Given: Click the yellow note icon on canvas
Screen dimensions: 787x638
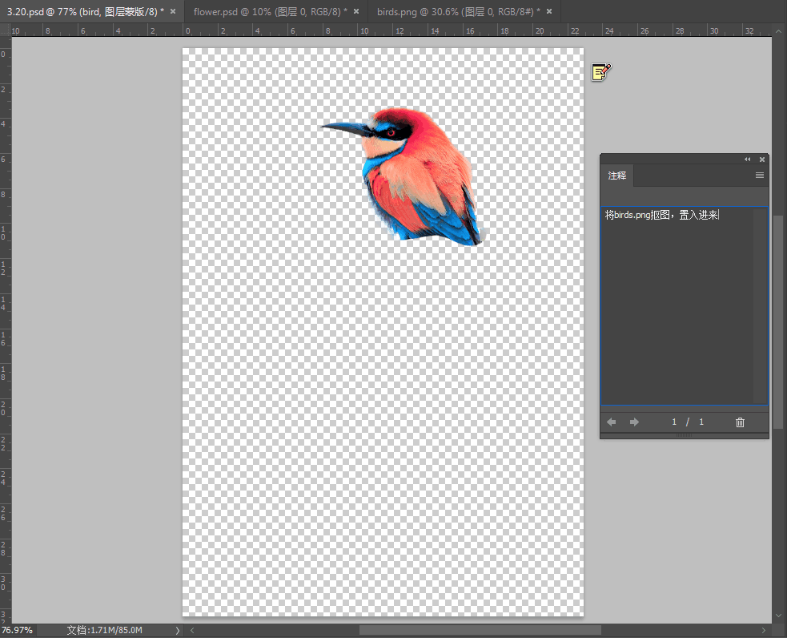Looking at the screenshot, I should click(x=600, y=72).
